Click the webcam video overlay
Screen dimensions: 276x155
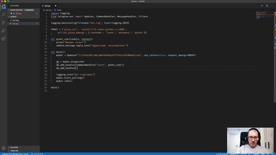(x=250, y=140)
